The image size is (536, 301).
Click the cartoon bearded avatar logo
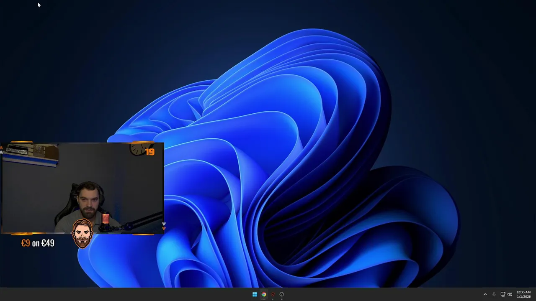82,233
